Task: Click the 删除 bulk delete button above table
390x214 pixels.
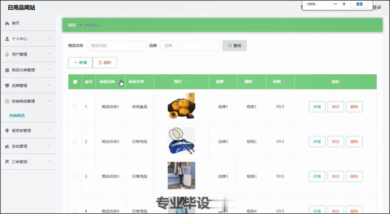Action: 105,63
